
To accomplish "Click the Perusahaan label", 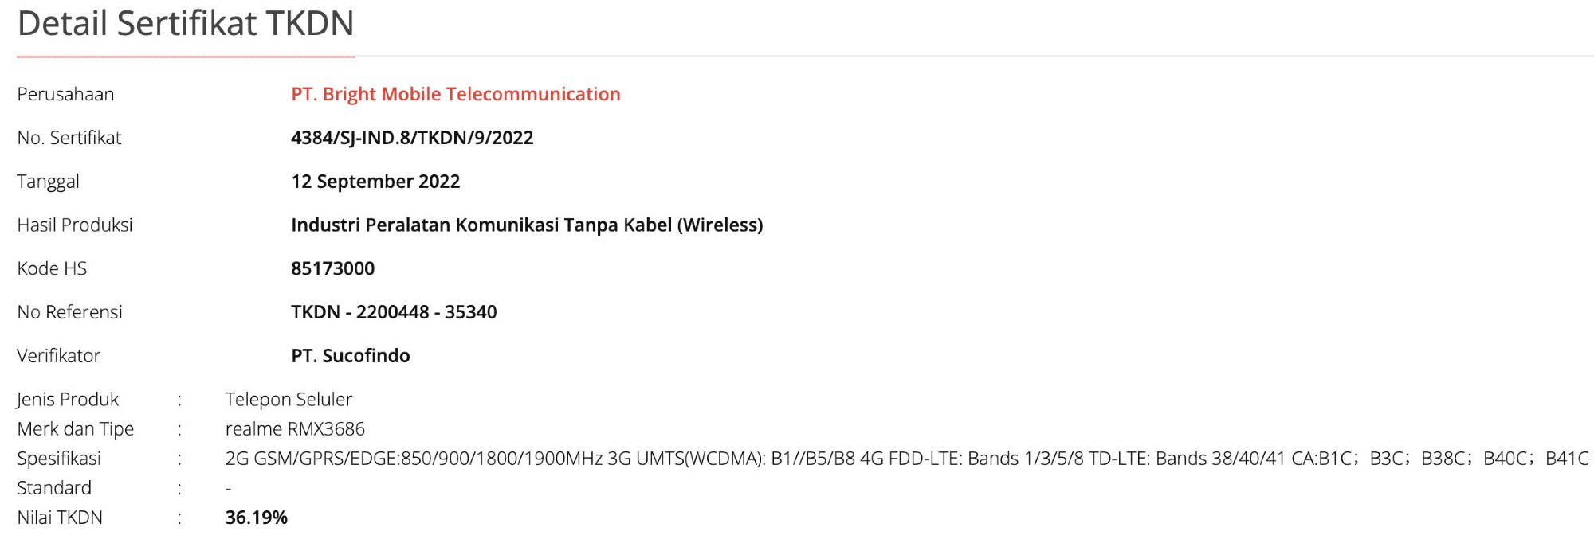I will 65,95.
